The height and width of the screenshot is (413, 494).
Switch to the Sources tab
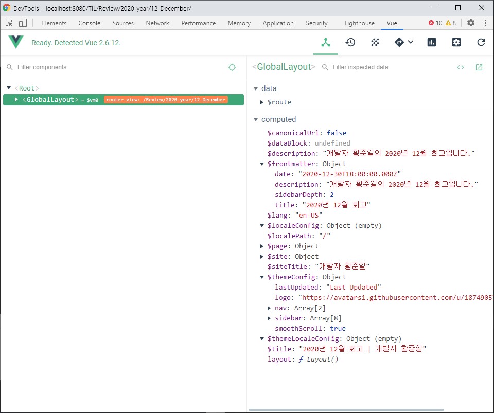pos(123,23)
